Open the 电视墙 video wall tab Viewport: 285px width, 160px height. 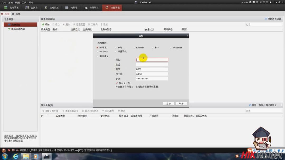72,8
